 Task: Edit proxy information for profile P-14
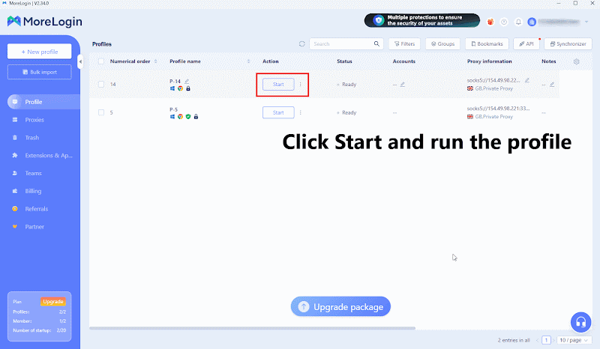coord(527,80)
